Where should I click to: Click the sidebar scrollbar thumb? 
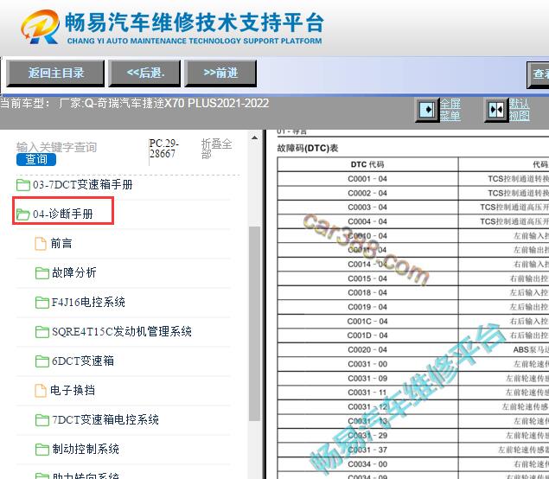click(254, 324)
